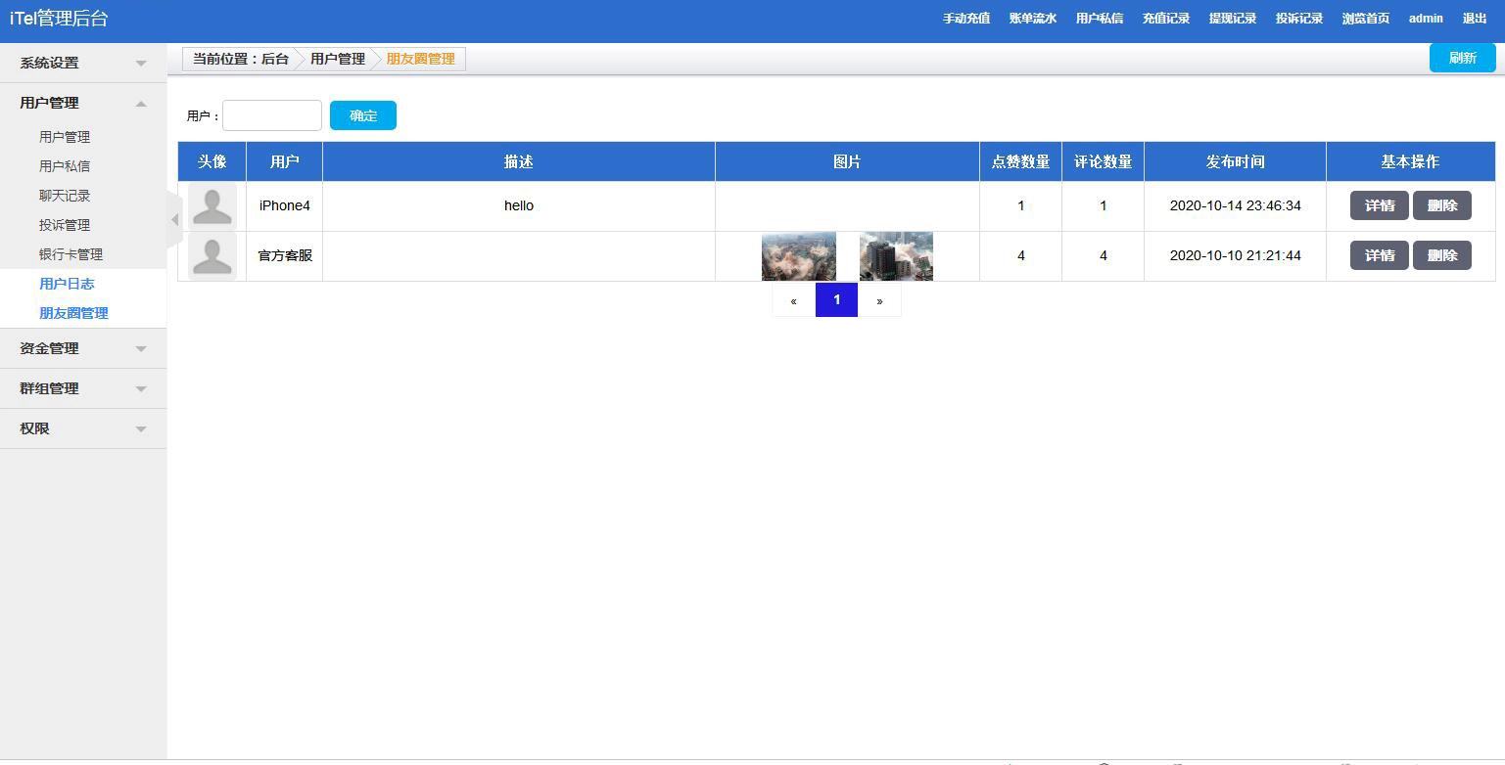This screenshot has height=765, width=1505.
Task: Open 账单流水 in the top navigation
Action: click(x=1033, y=19)
